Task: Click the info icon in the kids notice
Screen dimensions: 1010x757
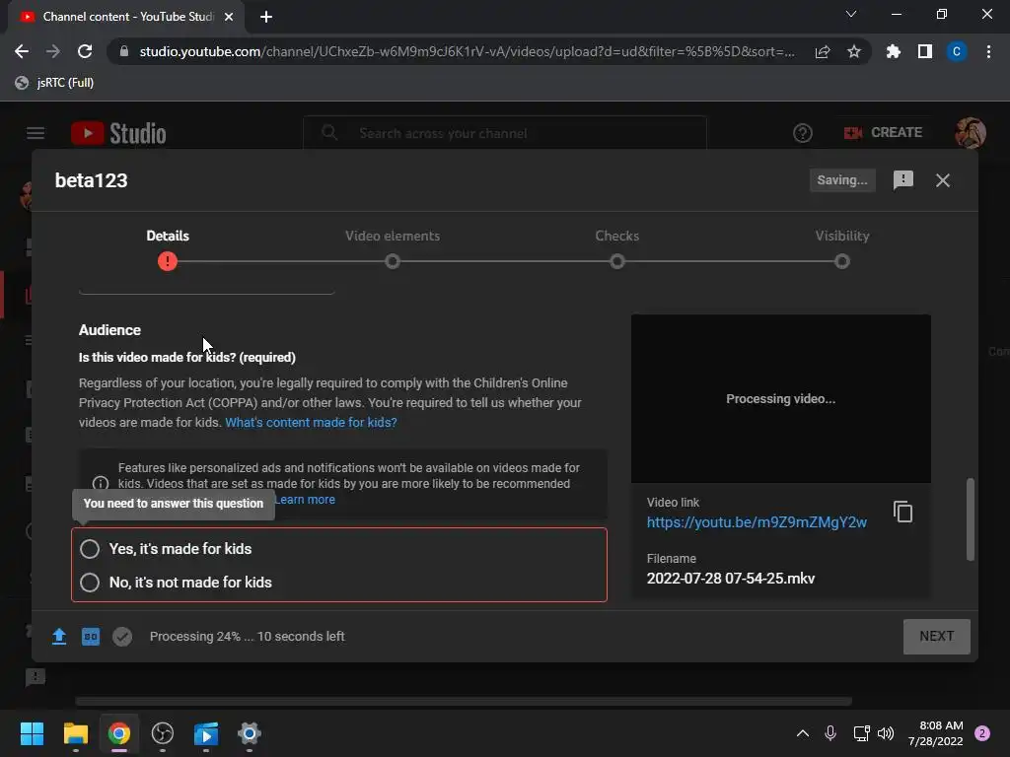Action: click(101, 483)
